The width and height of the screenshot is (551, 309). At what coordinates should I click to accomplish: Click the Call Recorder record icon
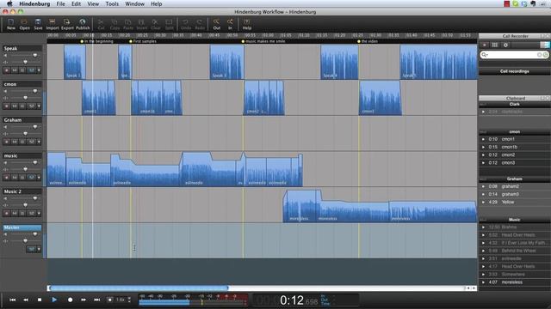click(x=485, y=45)
